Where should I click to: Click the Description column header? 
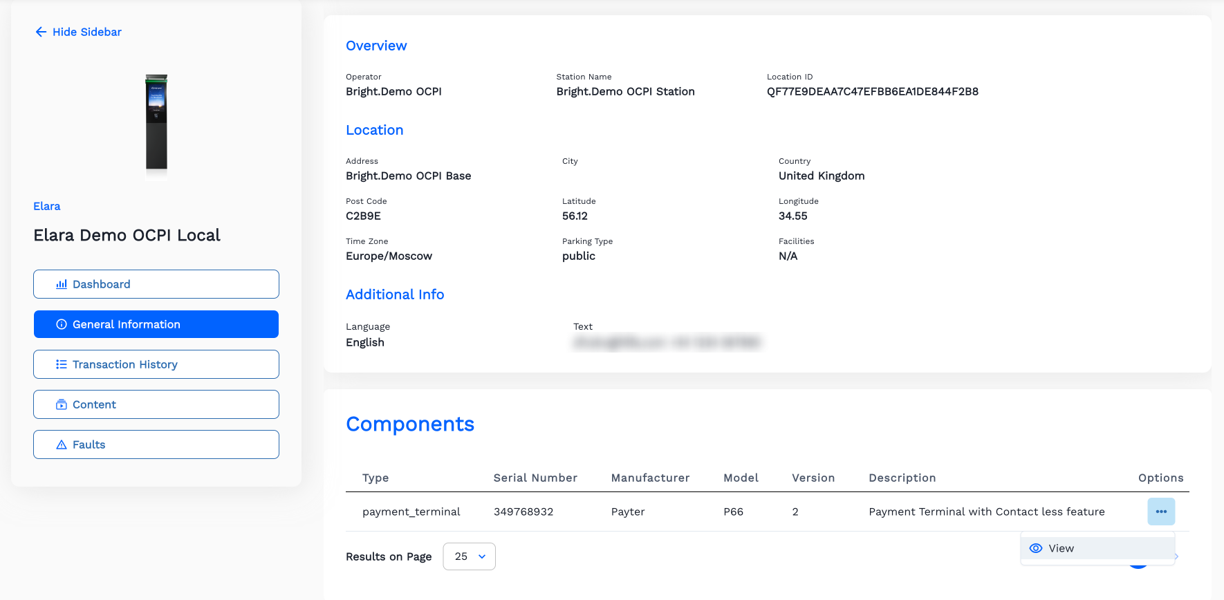(x=902, y=478)
